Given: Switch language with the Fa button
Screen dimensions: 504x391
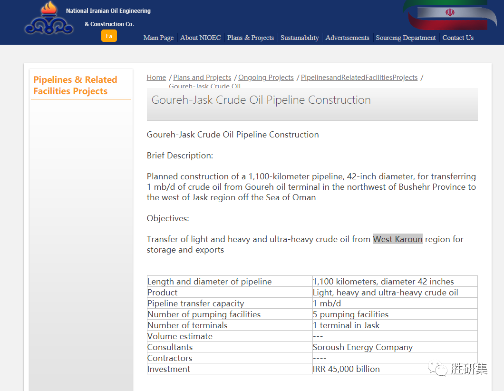Looking at the screenshot, I should 109,36.
